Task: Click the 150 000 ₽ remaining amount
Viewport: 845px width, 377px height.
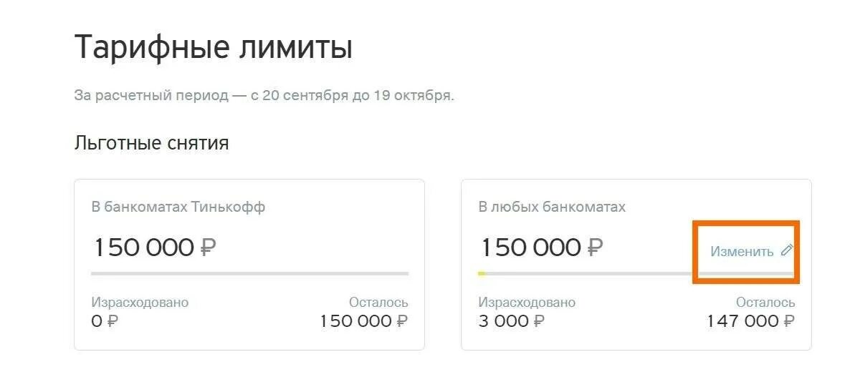Action: coord(363,321)
